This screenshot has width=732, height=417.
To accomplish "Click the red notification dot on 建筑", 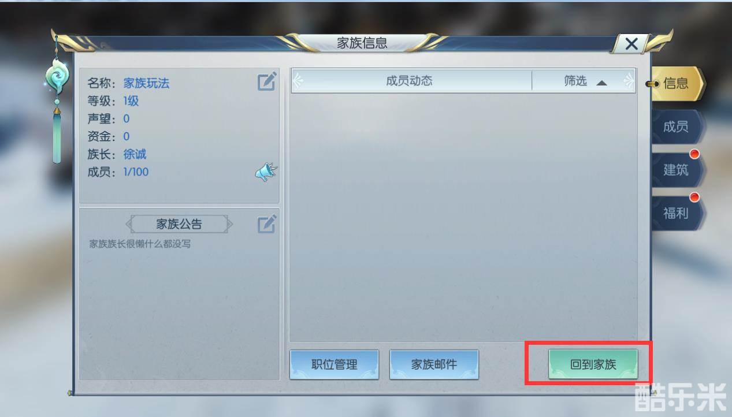I will coord(694,154).
